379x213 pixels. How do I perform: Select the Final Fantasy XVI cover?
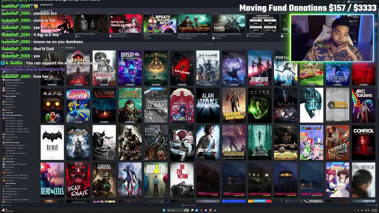tap(364, 180)
